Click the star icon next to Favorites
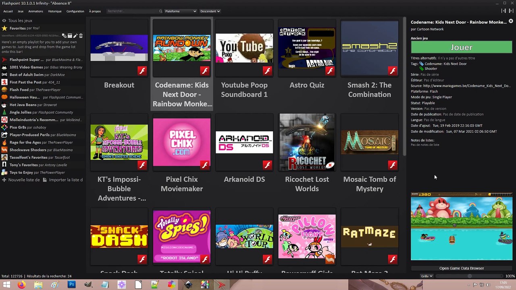Image resolution: width=516 pixels, height=290 pixels. 4,28
